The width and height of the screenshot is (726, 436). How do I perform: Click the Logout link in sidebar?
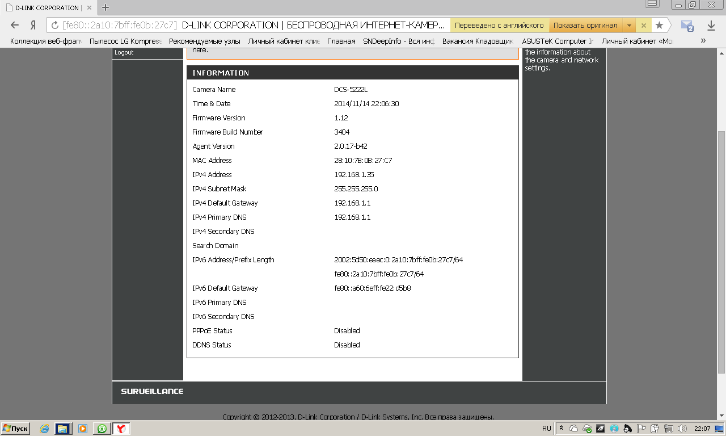[x=124, y=52]
